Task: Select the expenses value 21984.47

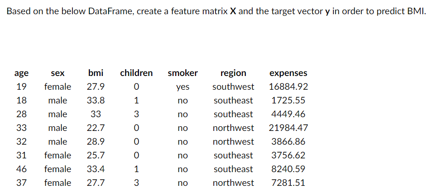Action: point(288,128)
